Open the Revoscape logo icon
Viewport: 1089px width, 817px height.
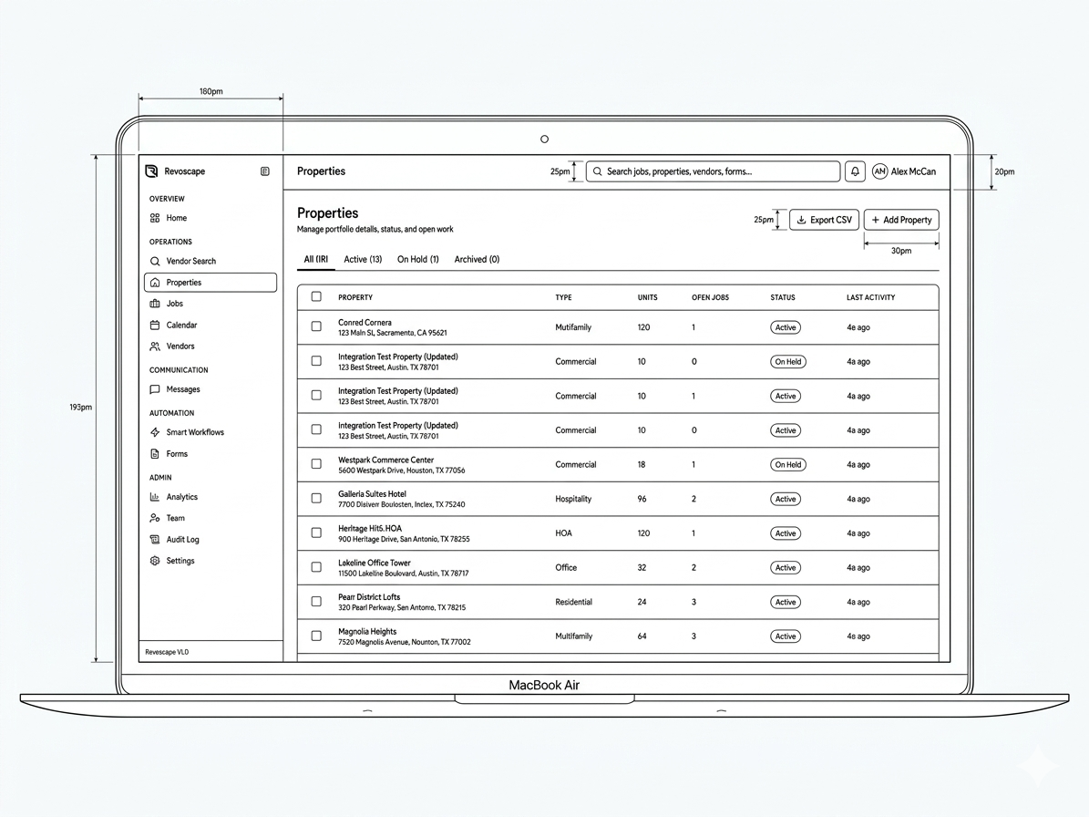(x=150, y=171)
